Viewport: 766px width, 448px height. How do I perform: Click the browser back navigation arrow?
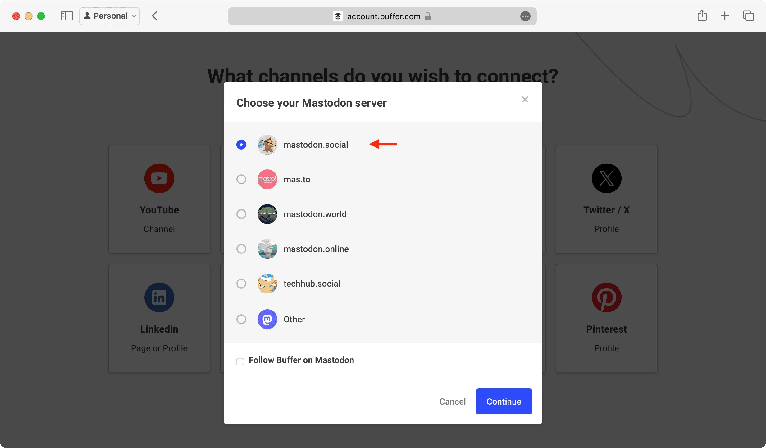coord(153,16)
